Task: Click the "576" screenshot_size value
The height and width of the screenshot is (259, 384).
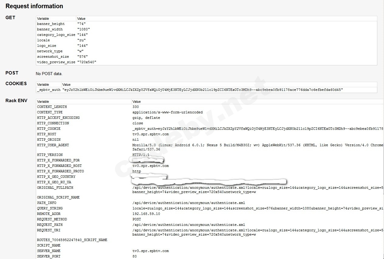Action: [x=83, y=57]
